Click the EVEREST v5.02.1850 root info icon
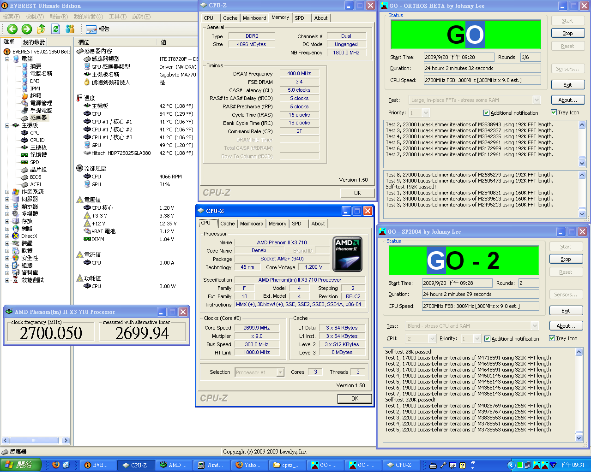Viewport: 591px width, 472px height. tap(7, 52)
